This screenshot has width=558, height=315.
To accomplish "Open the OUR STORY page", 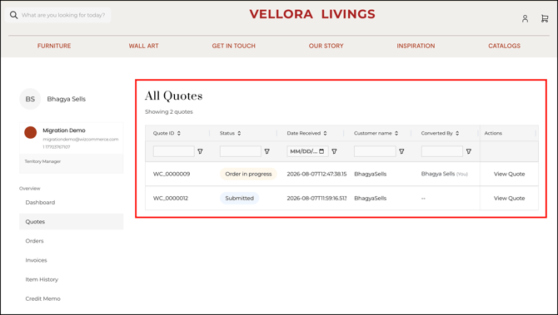I will pyautogui.click(x=326, y=46).
